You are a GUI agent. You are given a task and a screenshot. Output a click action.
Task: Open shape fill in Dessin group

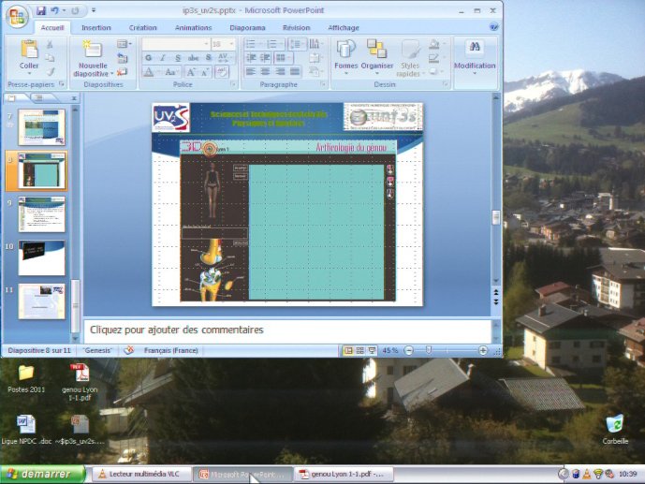click(x=434, y=44)
